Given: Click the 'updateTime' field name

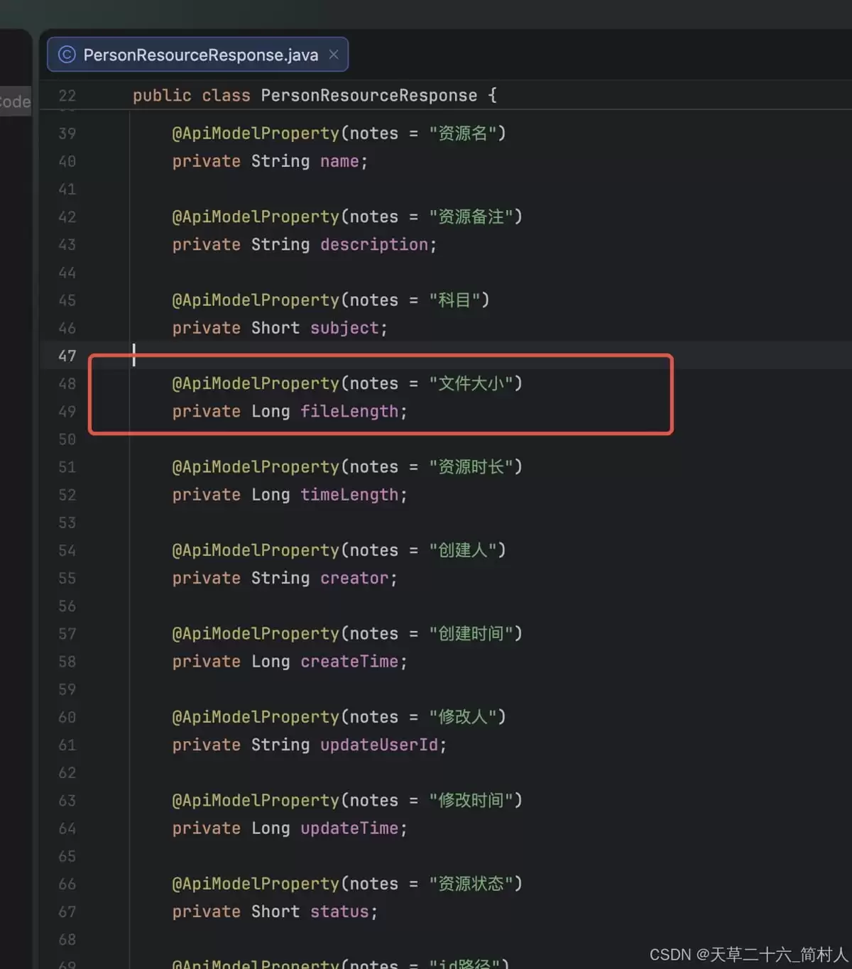Looking at the screenshot, I should point(349,828).
